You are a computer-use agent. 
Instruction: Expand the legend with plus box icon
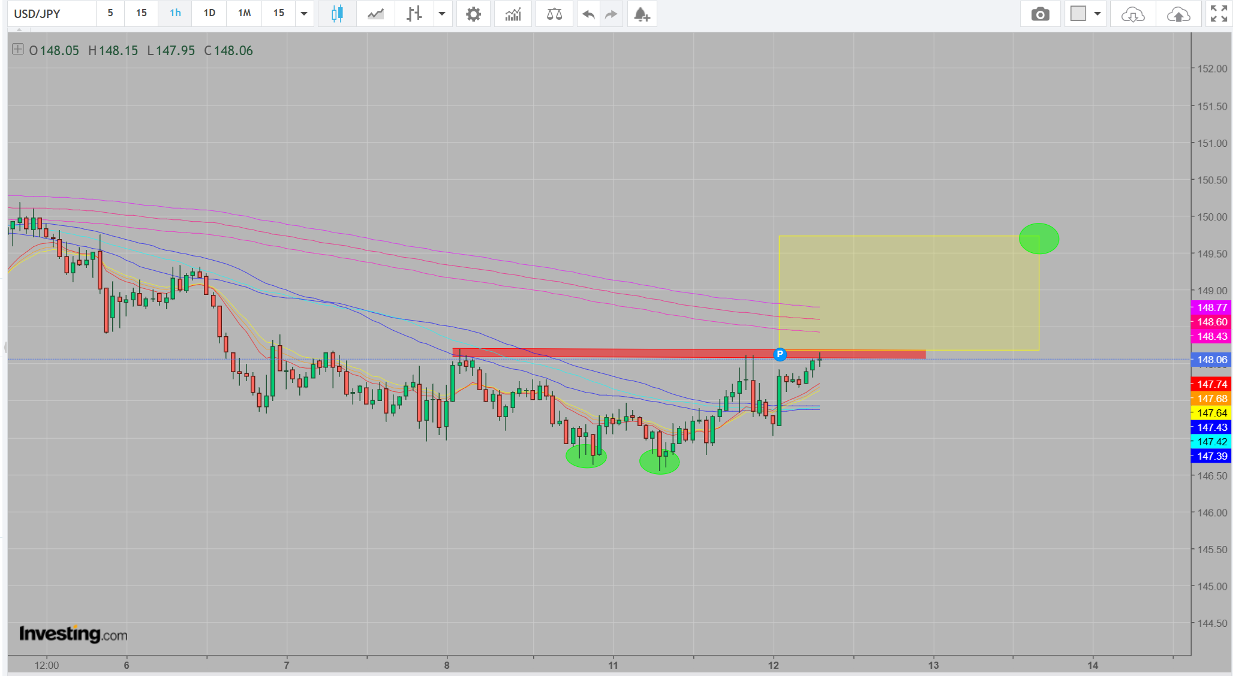click(x=18, y=49)
